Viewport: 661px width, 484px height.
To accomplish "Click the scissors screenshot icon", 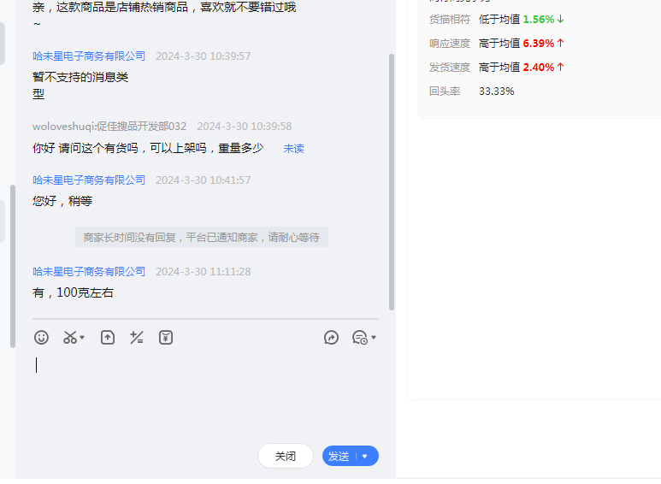I will pos(70,338).
